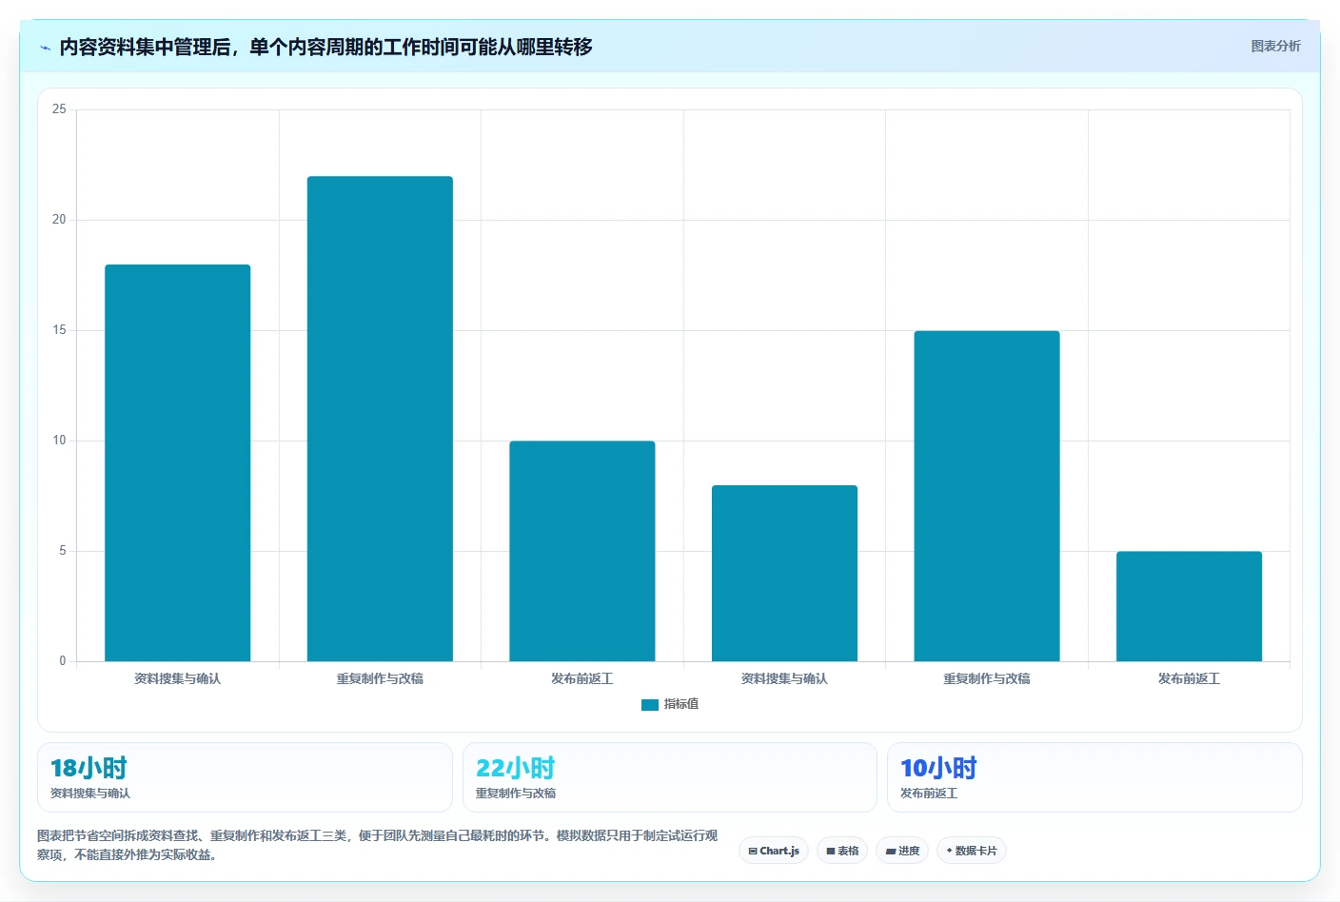
Task: Click the footnote text starting 图表把节省空间
Action: (x=378, y=845)
